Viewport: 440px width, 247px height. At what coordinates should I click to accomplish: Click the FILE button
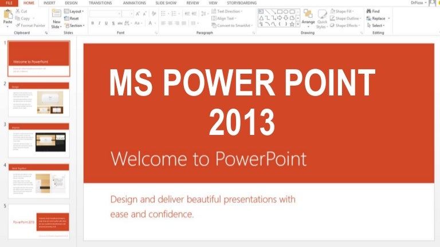(x=9, y=3)
